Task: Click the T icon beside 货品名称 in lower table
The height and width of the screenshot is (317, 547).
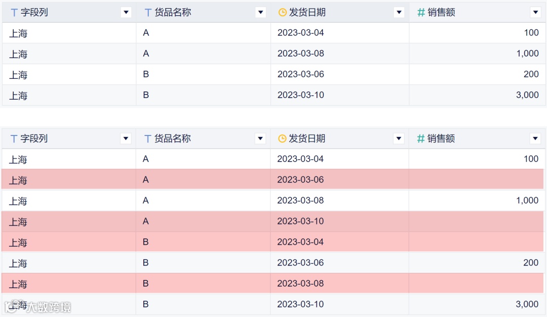Action: [x=147, y=139]
